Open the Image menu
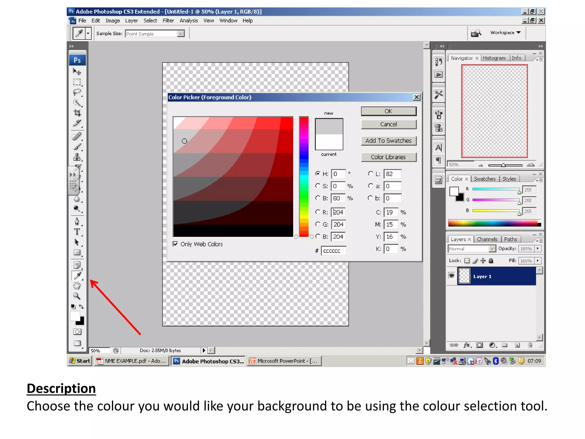The height and width of the screenshot is (439, 585). click(113, 21)
